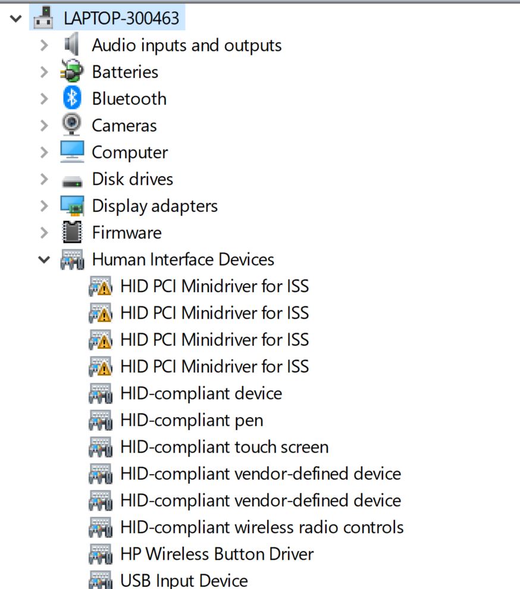Viewport: 520px width, 589px height.
Task: Collapse the LAPTOP-300463 root node
Action: pos(16,18)
